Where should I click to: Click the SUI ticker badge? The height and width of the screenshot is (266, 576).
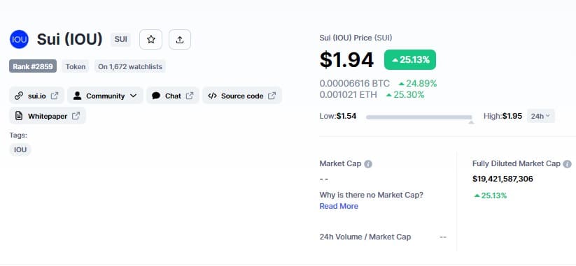click(x=120, y=39)
